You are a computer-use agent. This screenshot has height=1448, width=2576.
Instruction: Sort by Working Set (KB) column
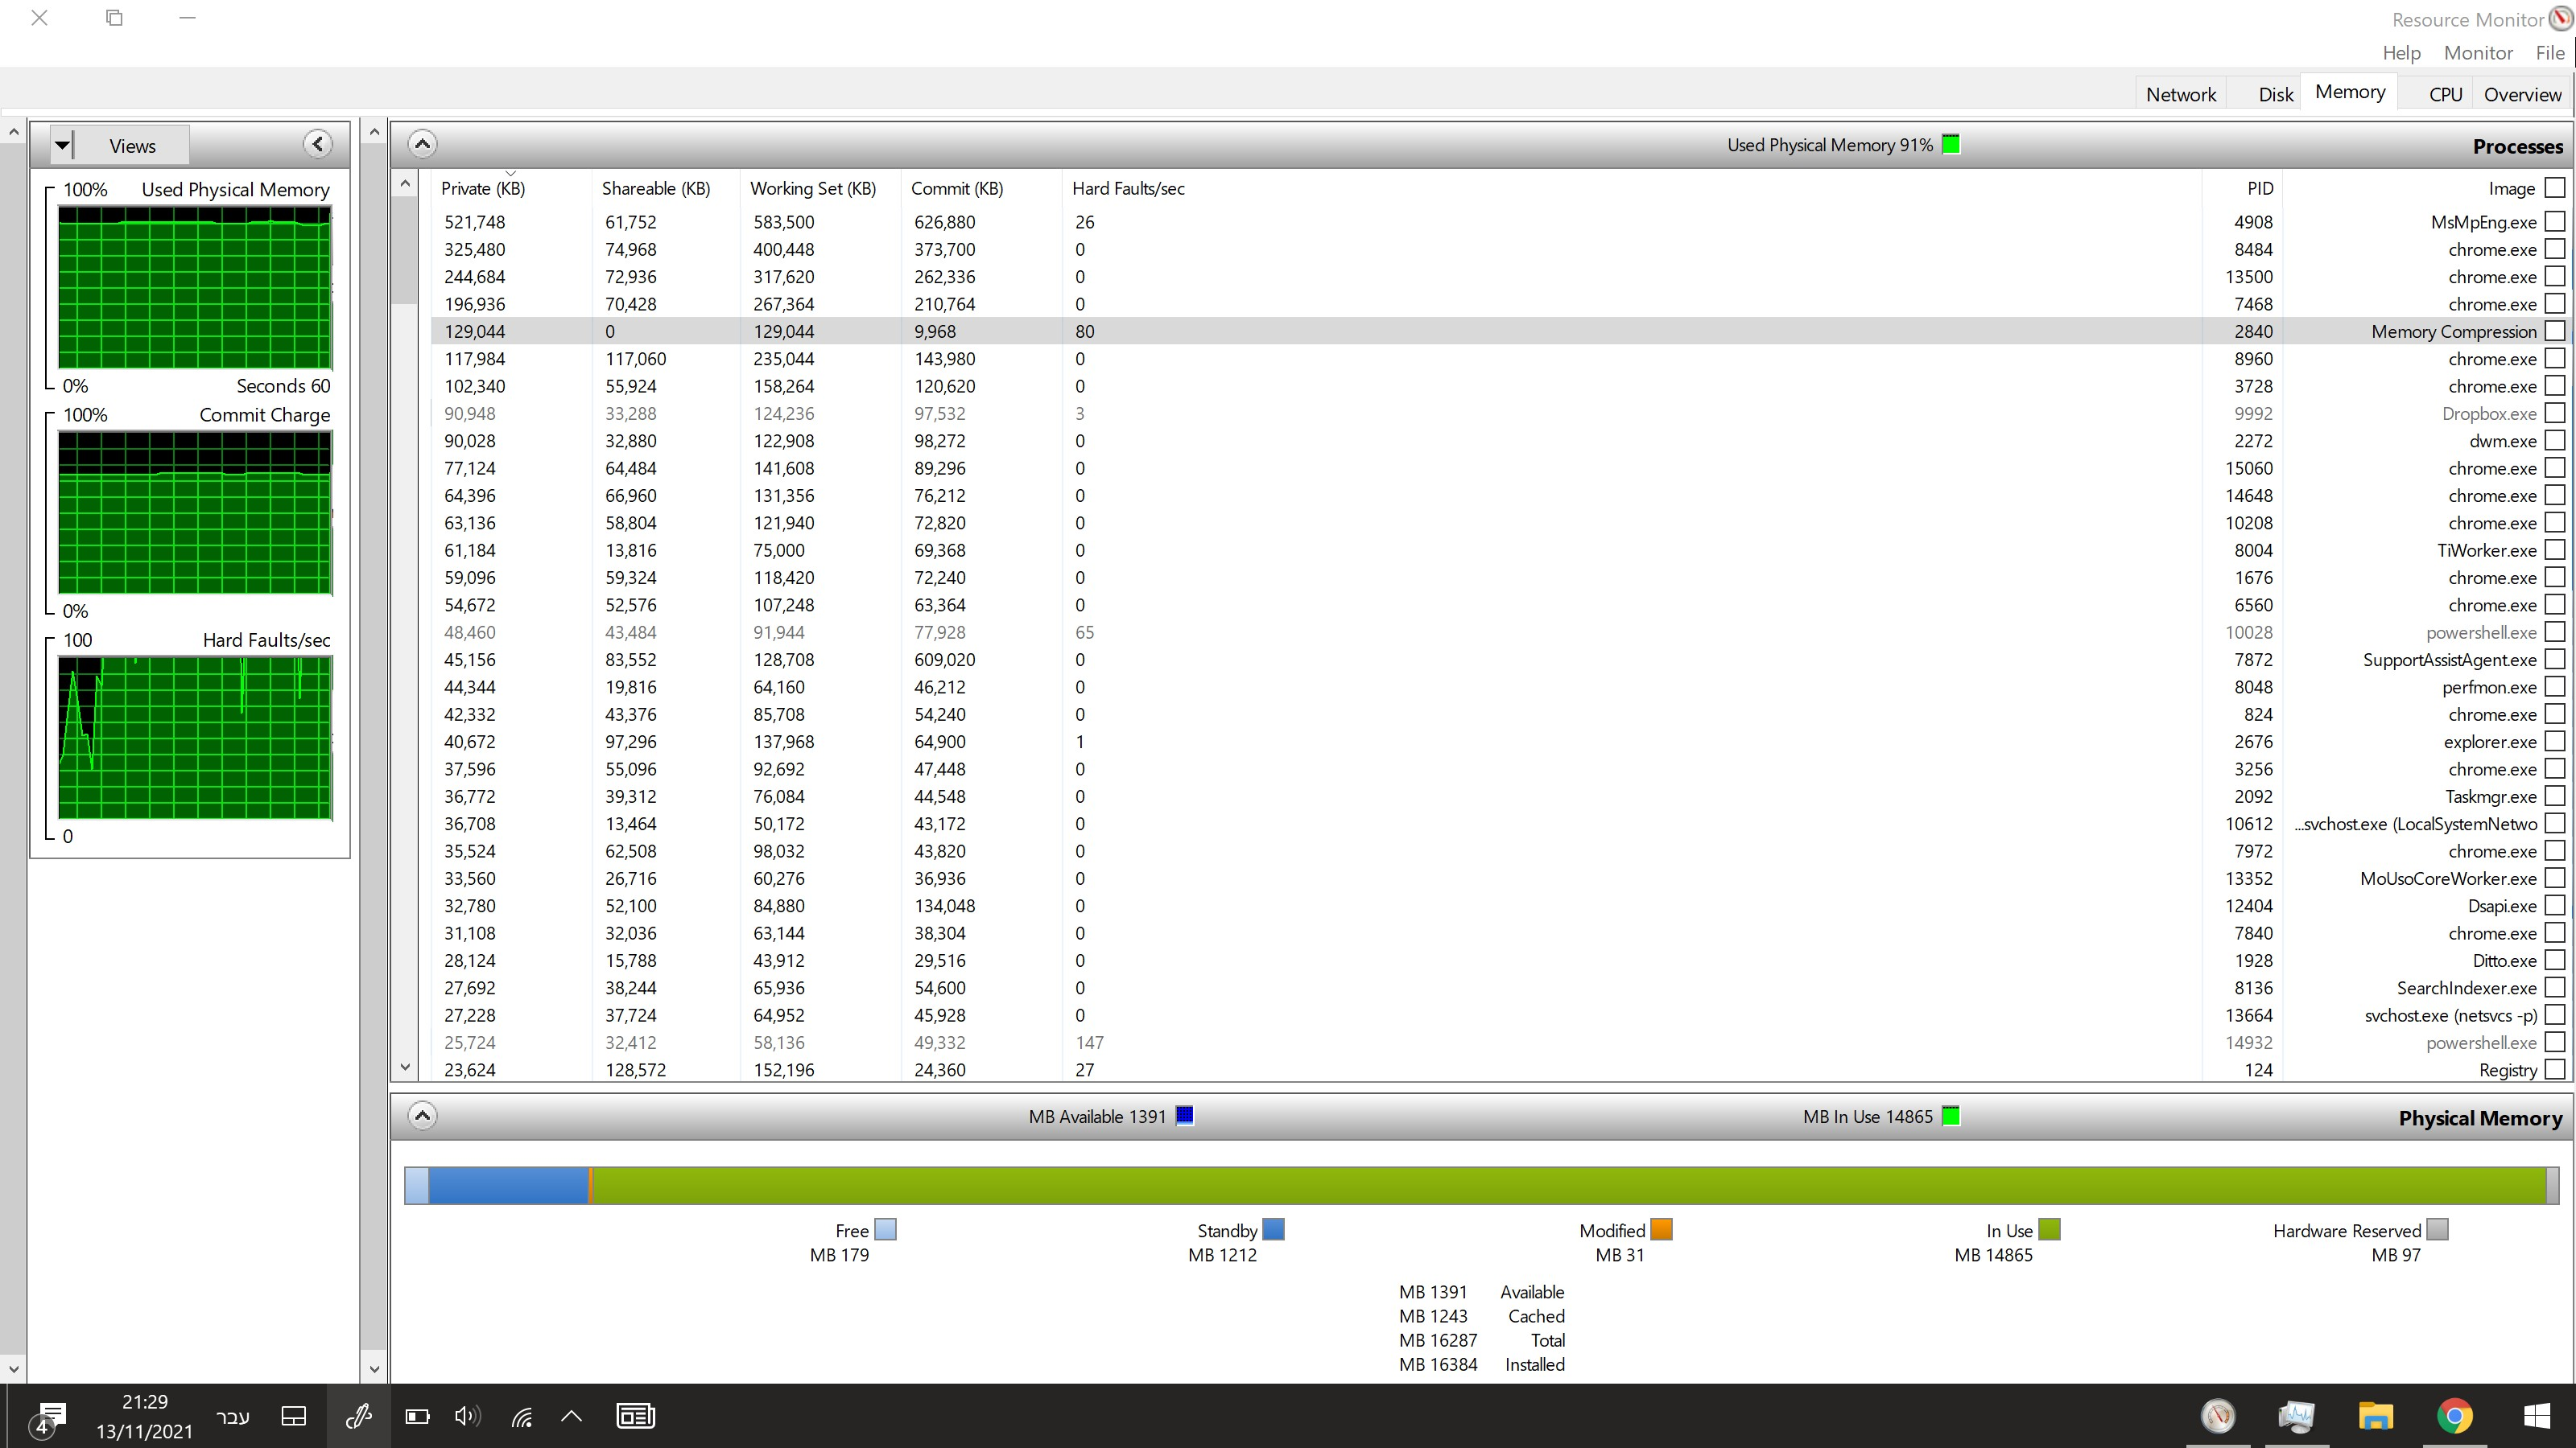812,189
